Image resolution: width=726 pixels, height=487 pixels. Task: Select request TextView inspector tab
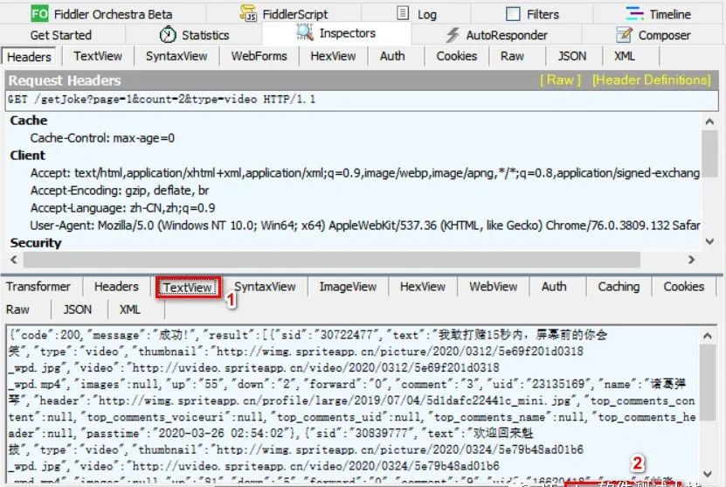98,56
